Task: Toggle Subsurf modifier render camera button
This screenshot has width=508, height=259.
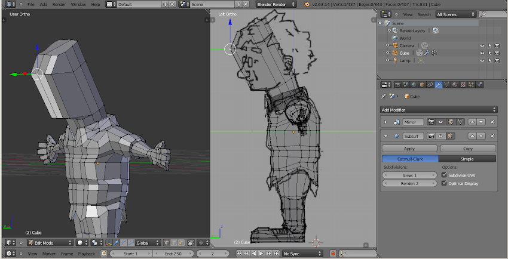Action: [x=432, y=136]
